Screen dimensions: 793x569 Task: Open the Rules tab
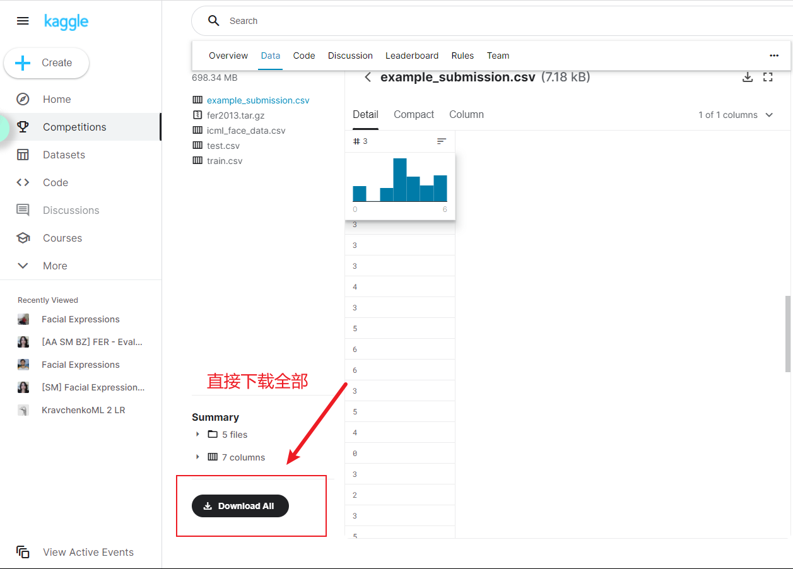(462, 56)
